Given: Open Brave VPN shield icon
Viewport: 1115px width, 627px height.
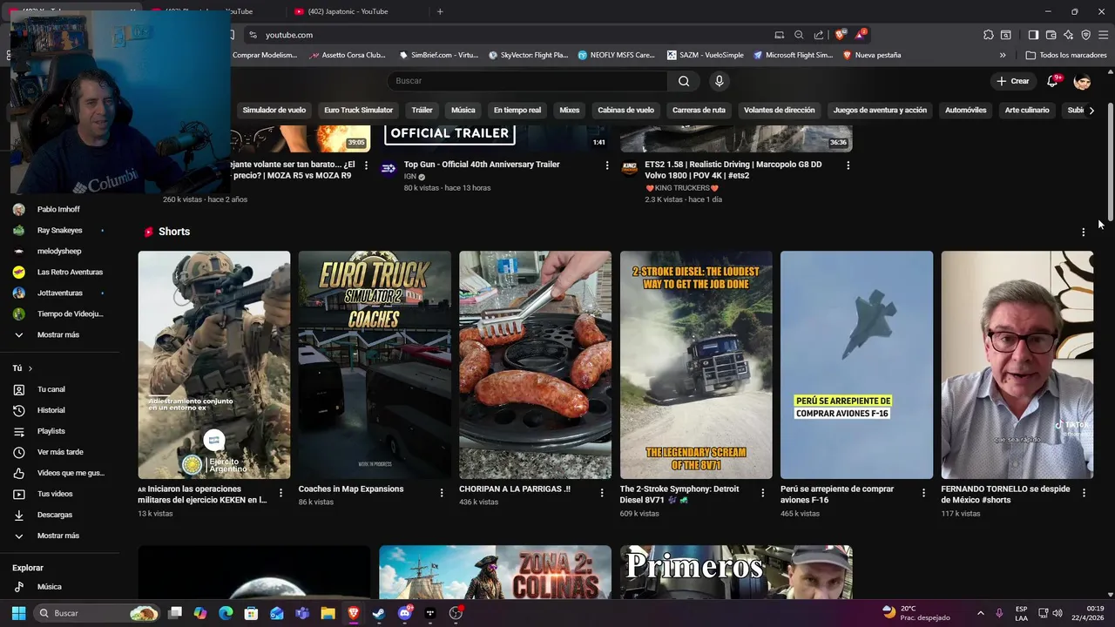Looking at the screenshot, I should coord(1085,35).
